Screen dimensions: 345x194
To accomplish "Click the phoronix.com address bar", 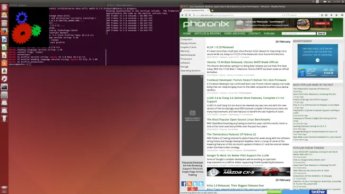I will [x=239, y=15].
